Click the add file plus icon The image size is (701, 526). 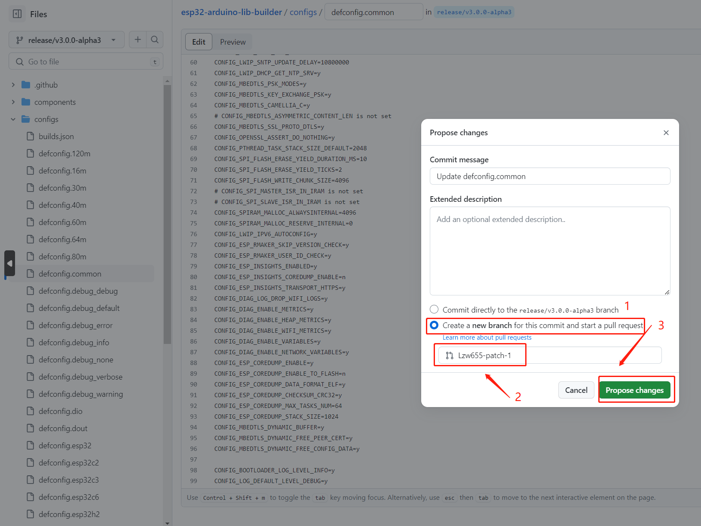(x=138, y=40)
